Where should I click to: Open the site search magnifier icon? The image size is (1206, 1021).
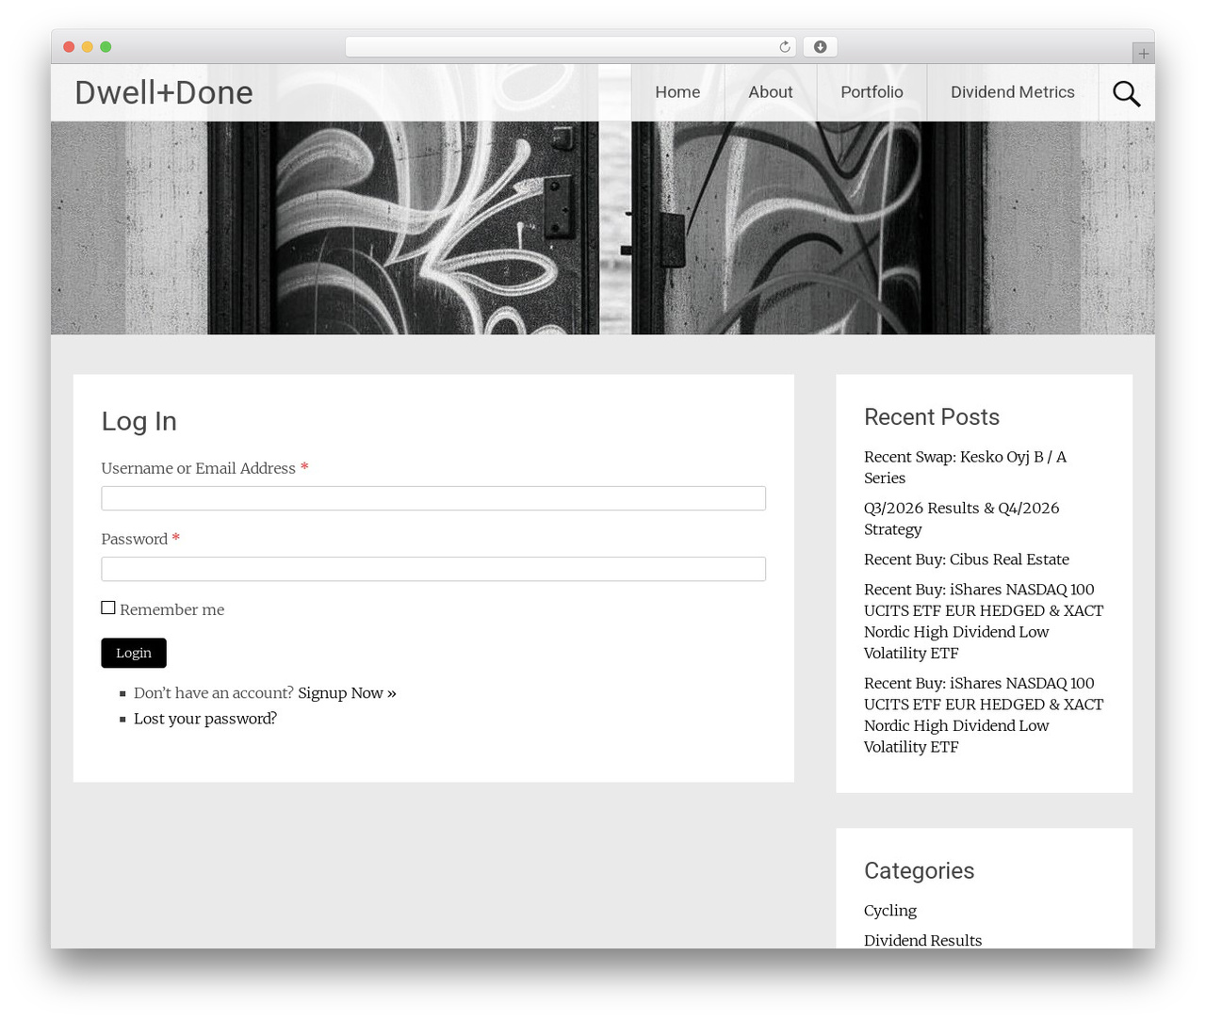(x=1126, y=93)
